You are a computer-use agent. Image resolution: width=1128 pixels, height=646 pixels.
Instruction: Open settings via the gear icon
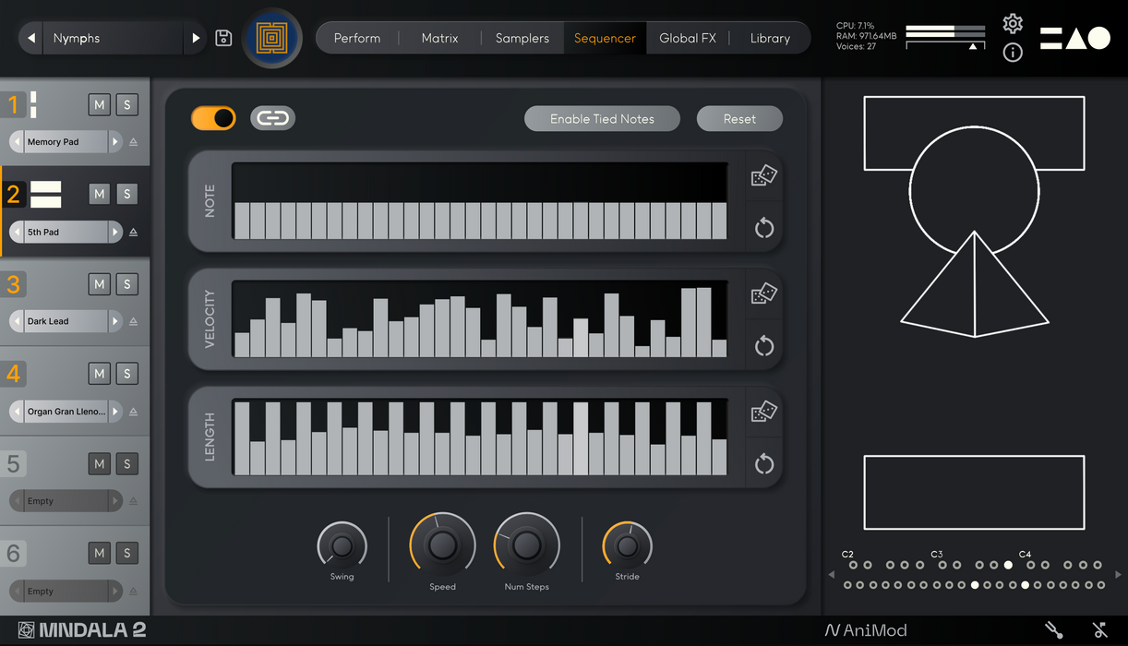pos(1013,24)
